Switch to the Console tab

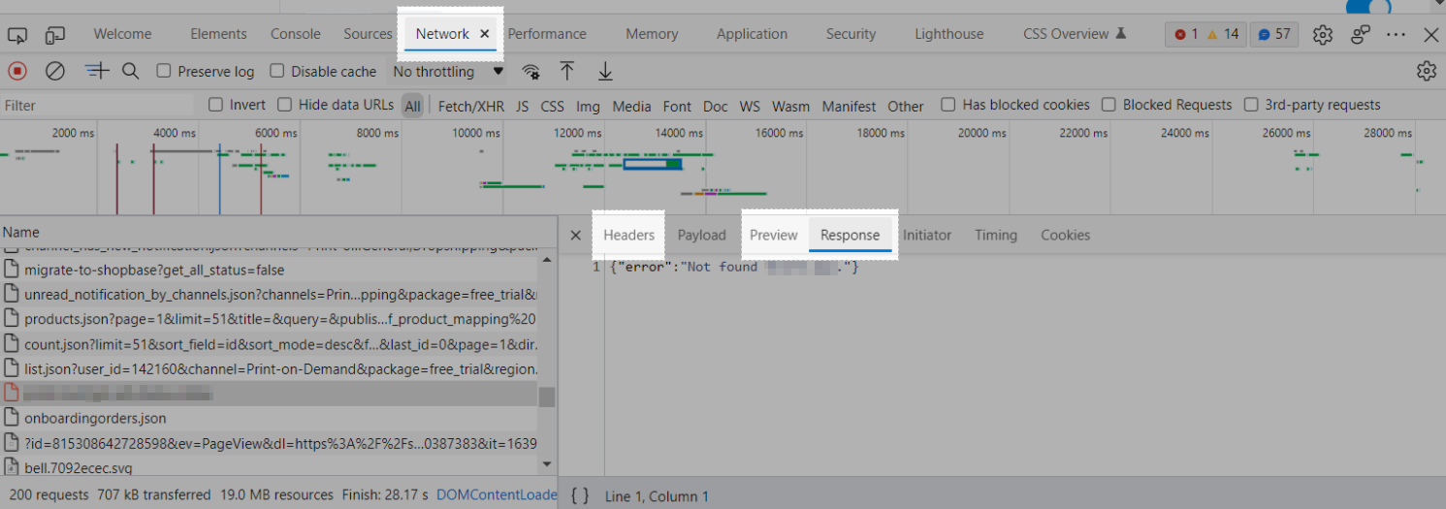point(295,34)
